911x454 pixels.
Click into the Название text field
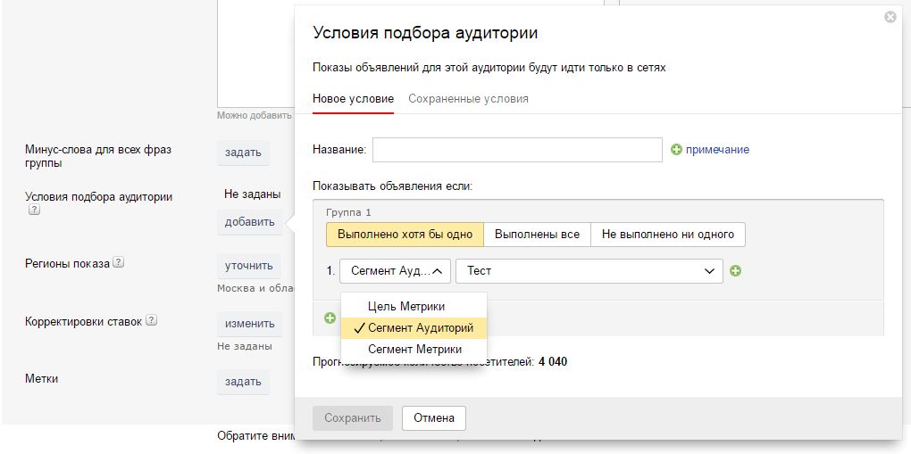click(x=516, y=150)
